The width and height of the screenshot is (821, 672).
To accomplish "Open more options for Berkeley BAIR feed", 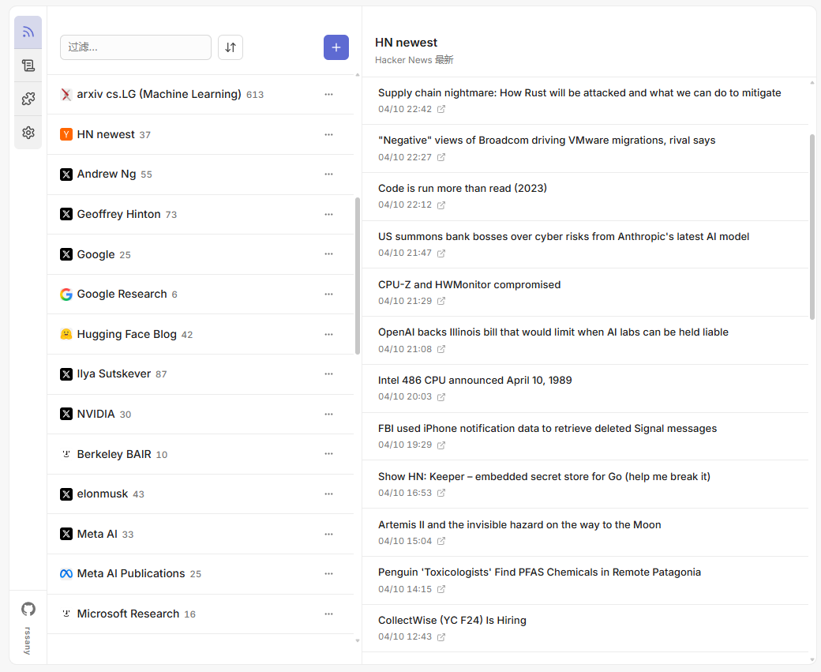I will pos(329,454).
